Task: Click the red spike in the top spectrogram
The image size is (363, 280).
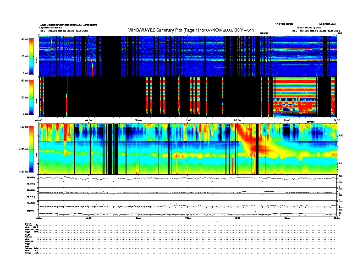Action: (x=93, y=69)
